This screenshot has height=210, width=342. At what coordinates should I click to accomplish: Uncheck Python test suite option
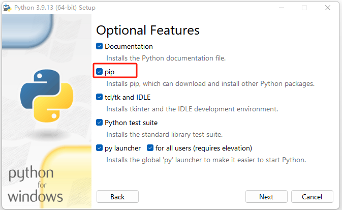click(x=100, y=123)
